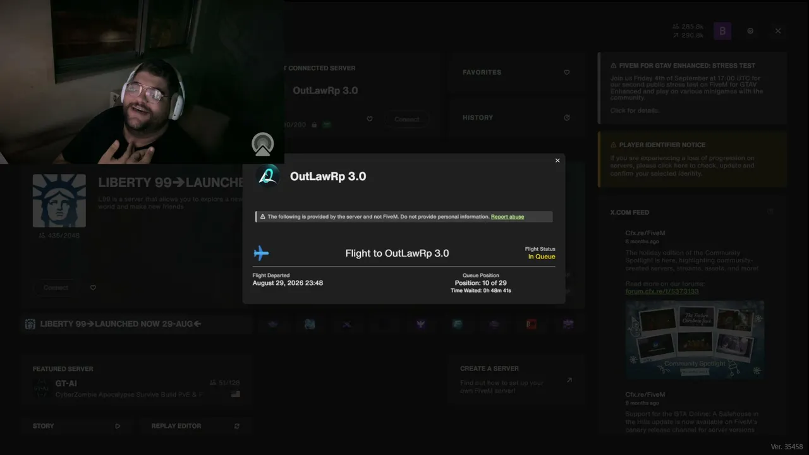Close the OutLawRp 3.0 queue dialog
This screenshot has width=809, height=455.
pyautogui.click(x=557, y=161)
